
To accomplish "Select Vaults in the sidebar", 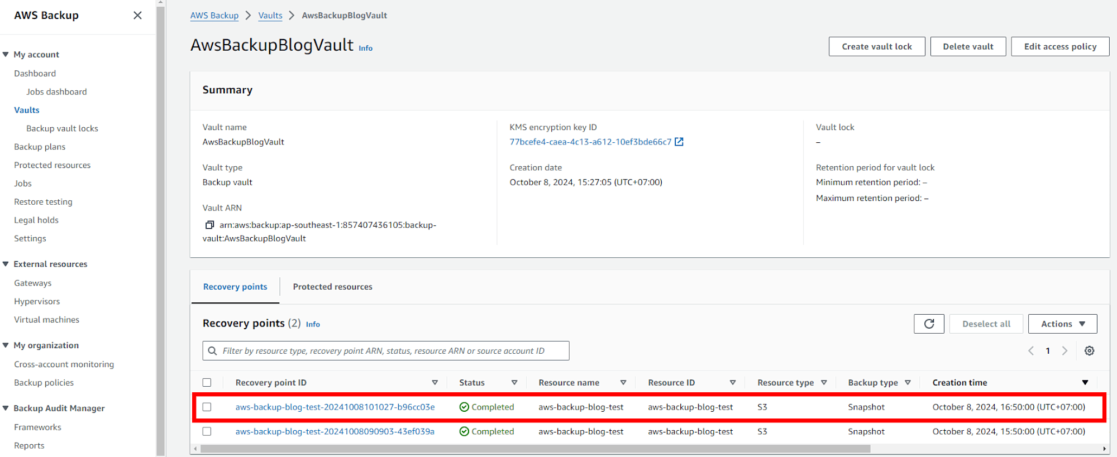I will (x=27, y=110).
